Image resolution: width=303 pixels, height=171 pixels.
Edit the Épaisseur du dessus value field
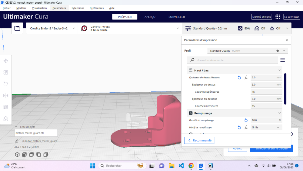pyautogui.click(x=266, y=85)
